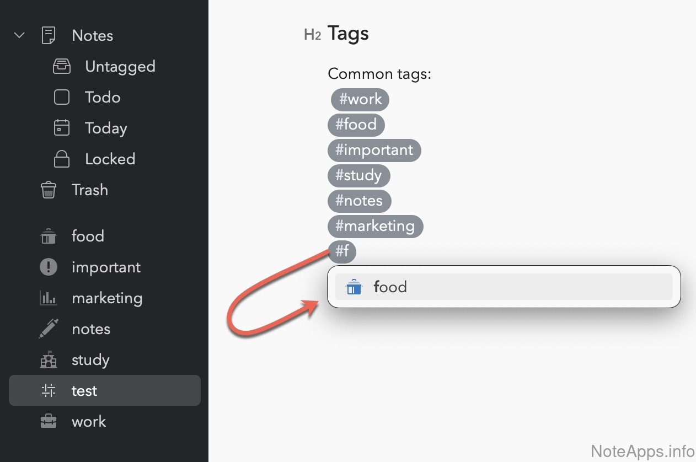Click the #work tag pill
The width and height of the screenshot is (696, 462).
[360, 99]
